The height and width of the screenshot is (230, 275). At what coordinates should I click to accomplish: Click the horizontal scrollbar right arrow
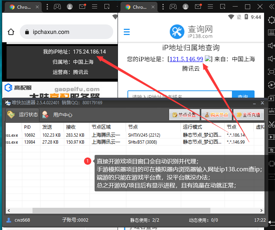click(x=261, y=210)
